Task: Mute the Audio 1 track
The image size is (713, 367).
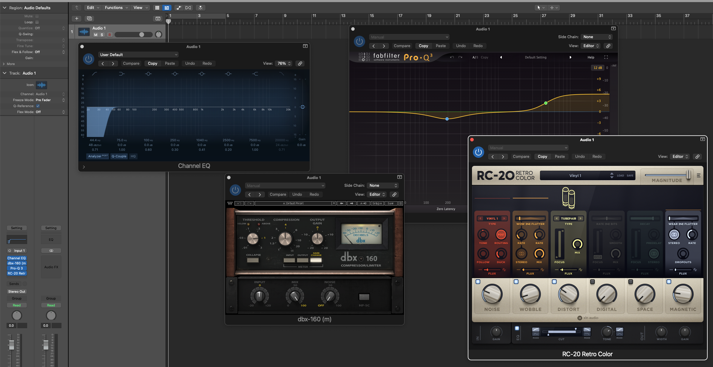Action: pyautogui.click(x=95, y=35)
